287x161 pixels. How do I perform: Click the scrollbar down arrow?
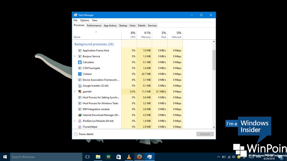214,127
